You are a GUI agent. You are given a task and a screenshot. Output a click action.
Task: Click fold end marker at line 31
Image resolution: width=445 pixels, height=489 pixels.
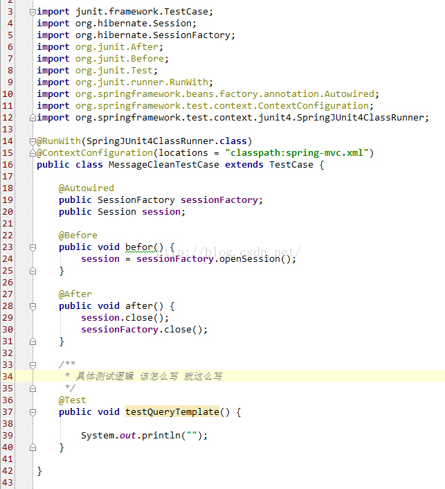(33, 341)
